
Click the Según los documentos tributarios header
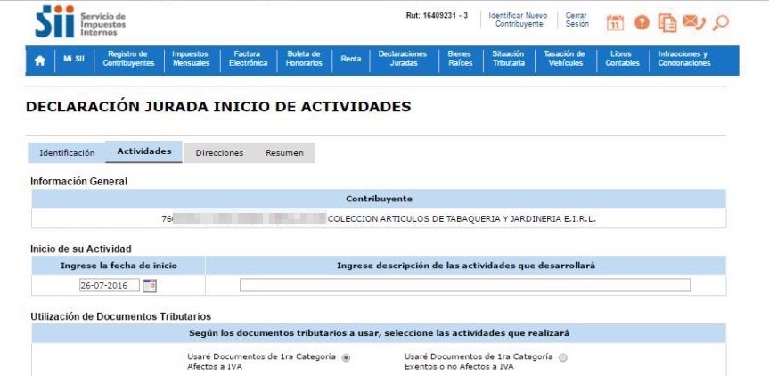click(x=379, y=333)
